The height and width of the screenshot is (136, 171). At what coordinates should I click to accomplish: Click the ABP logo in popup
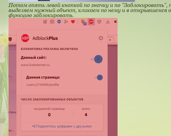(25, 38)
